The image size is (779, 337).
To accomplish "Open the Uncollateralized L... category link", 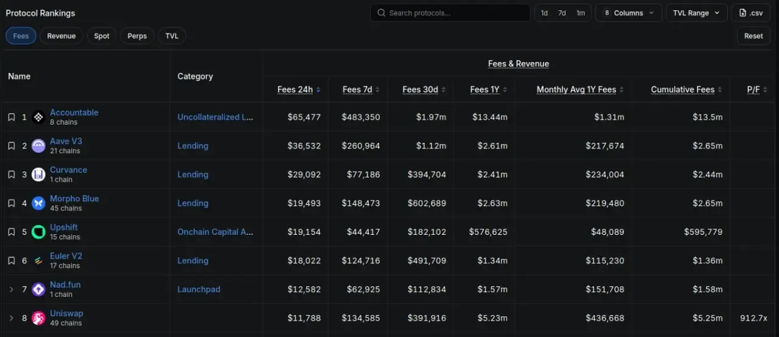I will [x=215, y=117].
